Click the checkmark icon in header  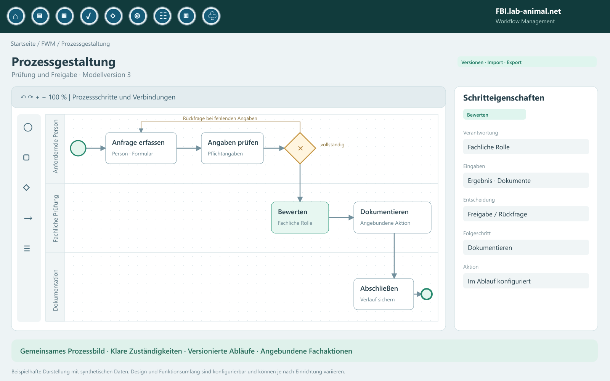(x=89, y=16)
